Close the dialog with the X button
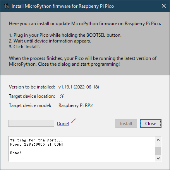170x170 pixels. tap(164, 6)
